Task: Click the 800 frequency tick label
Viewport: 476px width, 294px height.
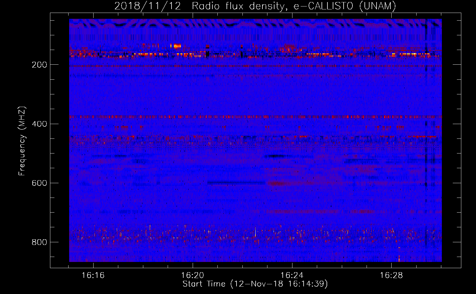Action: pyautogui.click(x=39, y=242)
